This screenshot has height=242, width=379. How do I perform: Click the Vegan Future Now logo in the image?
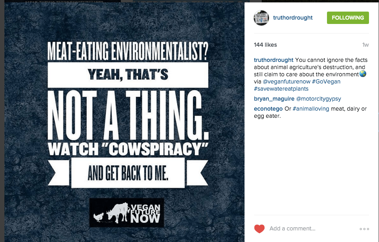click(x=126, y=213)
